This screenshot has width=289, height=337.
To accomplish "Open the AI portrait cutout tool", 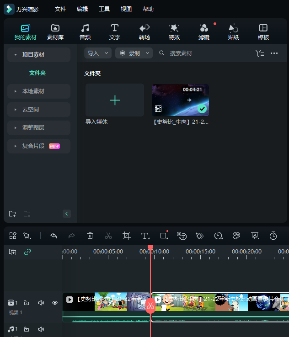I will pyautogui.click(x=255, y=236).
